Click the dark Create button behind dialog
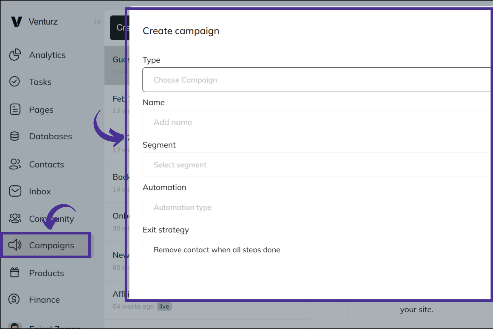493x329 pixels. coord(118,28)
